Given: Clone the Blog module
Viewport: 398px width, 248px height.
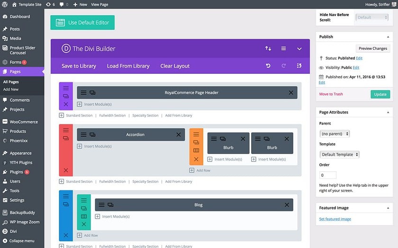Looking at the screenshot, I should (x=110, y=204).
